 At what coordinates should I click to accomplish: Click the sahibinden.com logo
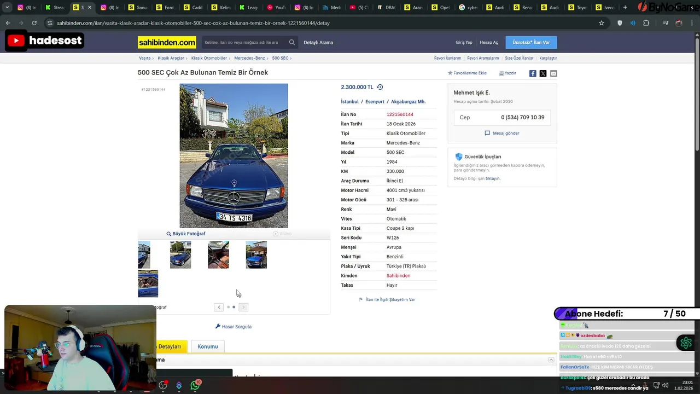(x=167, y=42)
